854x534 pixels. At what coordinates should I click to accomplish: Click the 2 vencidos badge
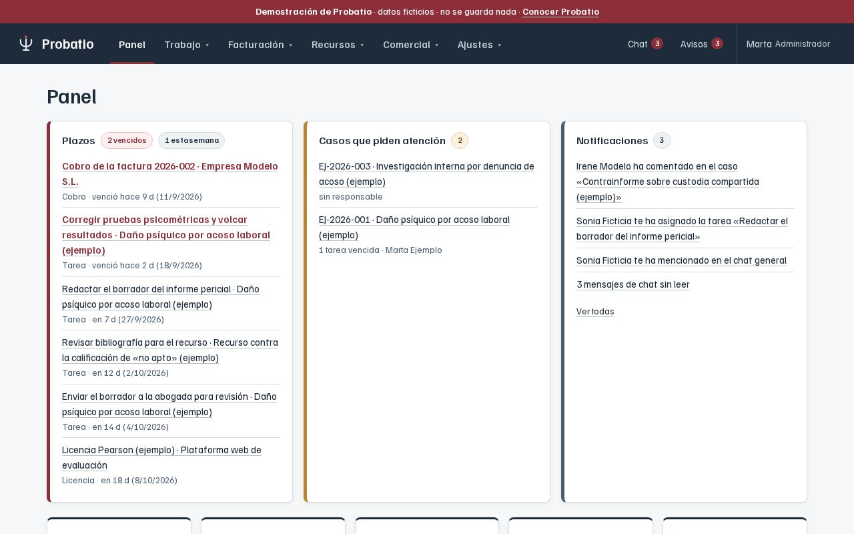127,140
